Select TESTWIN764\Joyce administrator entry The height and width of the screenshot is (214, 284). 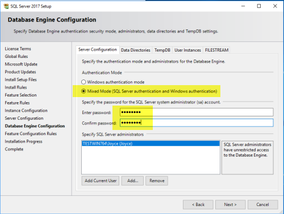coord(151,144)
